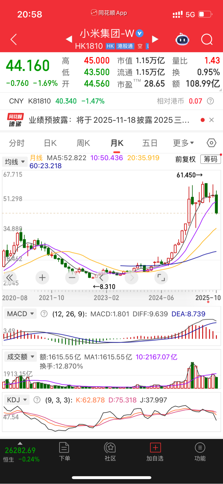Open the 同花顺速递 logo

point(15,120)
